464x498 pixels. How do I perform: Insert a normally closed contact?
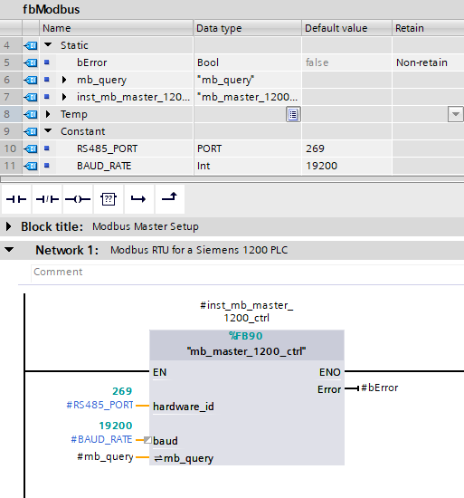click(47, 199)
